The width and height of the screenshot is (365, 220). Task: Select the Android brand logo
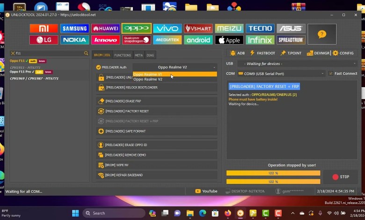(198, 40)
